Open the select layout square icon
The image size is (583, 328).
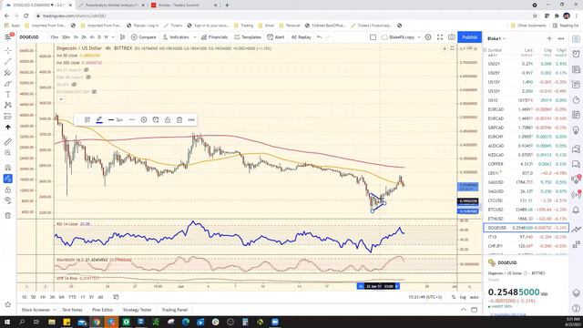click(373, 37)
